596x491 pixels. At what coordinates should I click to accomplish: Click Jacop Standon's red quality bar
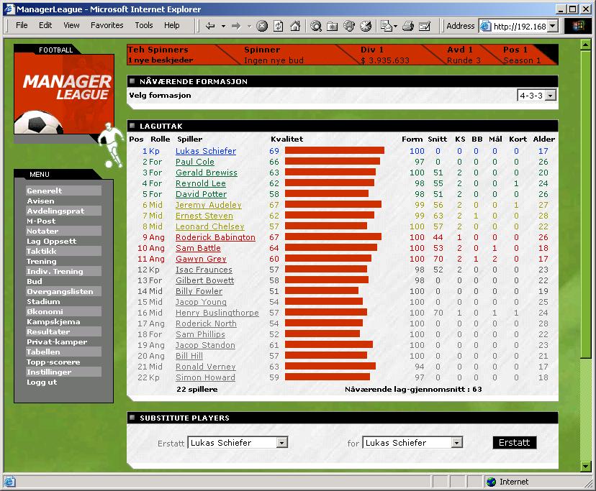pos(329,345)
